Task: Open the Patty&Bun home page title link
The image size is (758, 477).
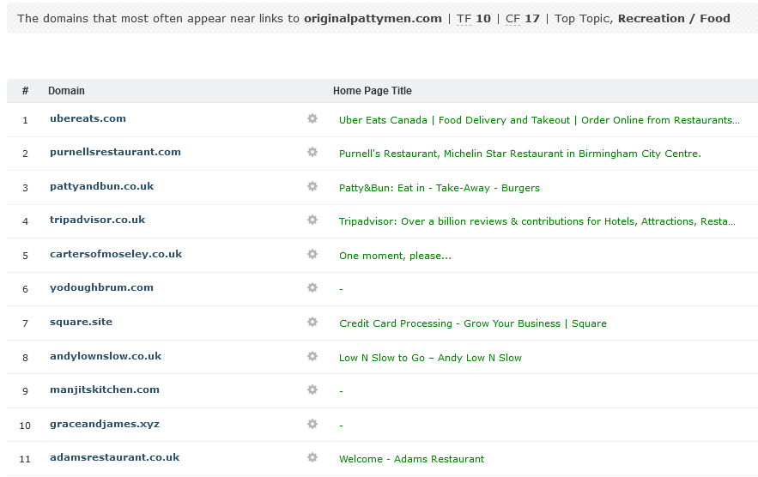Action: [439, 188]
